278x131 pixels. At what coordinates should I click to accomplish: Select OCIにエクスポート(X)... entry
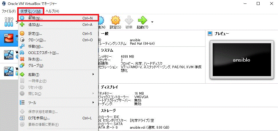click(x=58, y=53)
